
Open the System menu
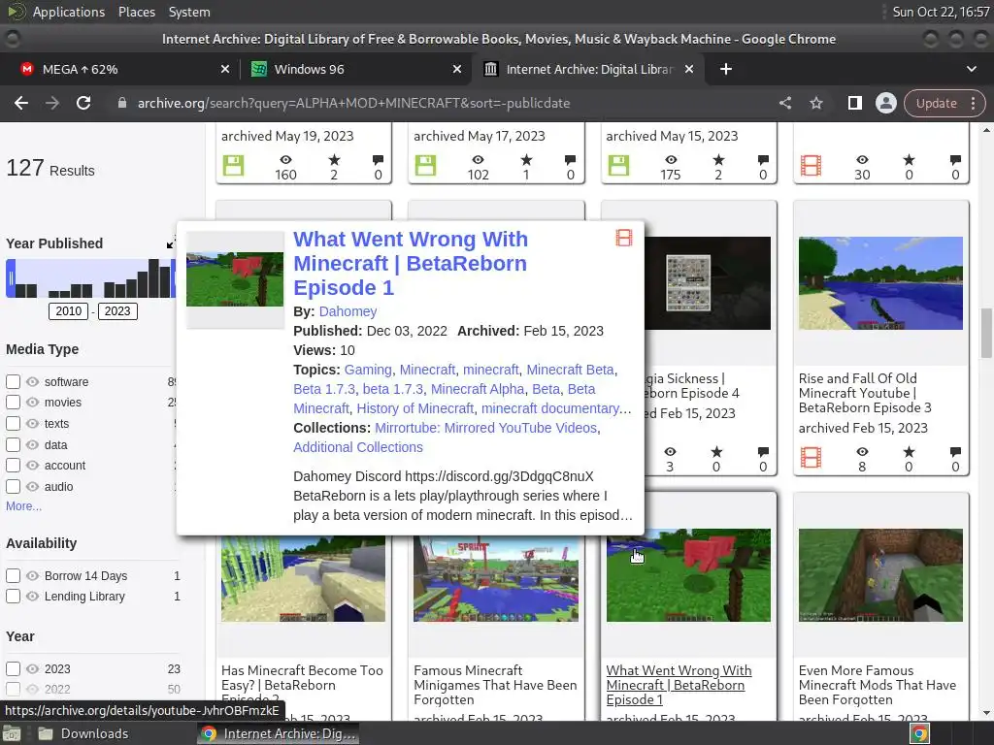[189, 12]
